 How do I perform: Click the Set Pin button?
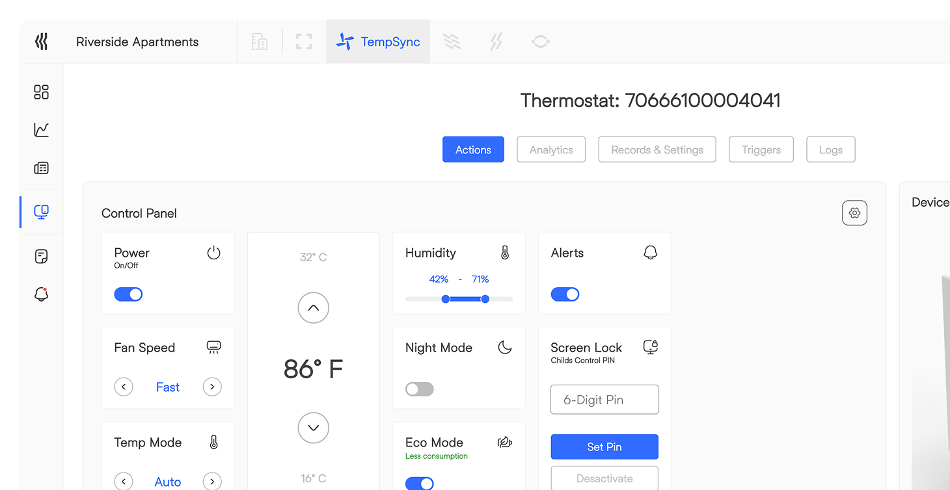[x=604, y=447]
